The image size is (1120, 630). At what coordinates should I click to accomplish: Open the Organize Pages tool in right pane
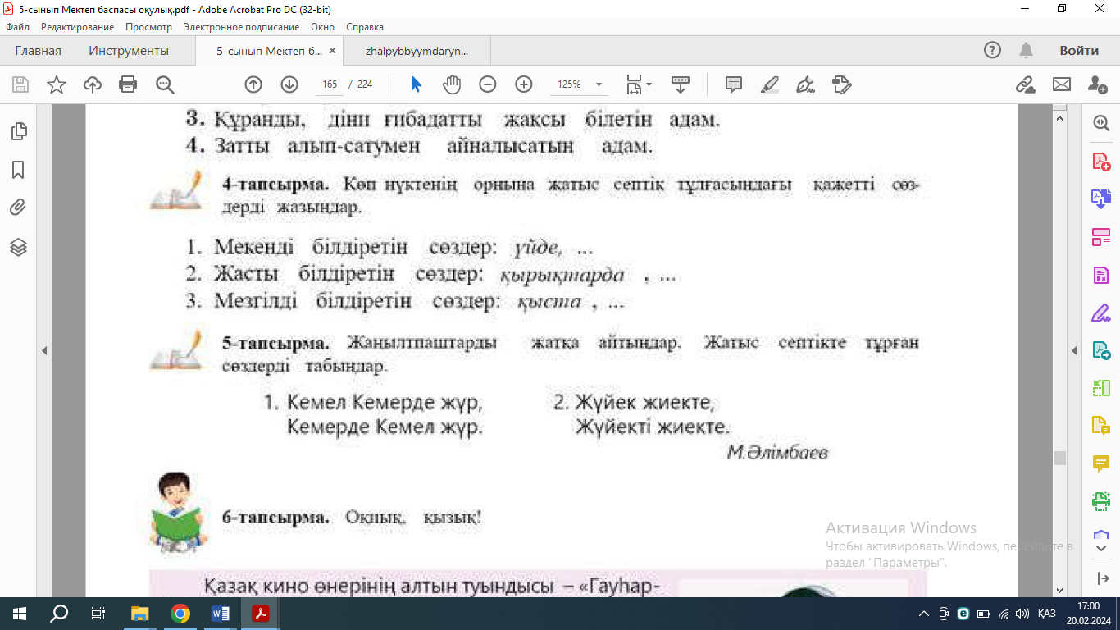[x=1101, y=388]
